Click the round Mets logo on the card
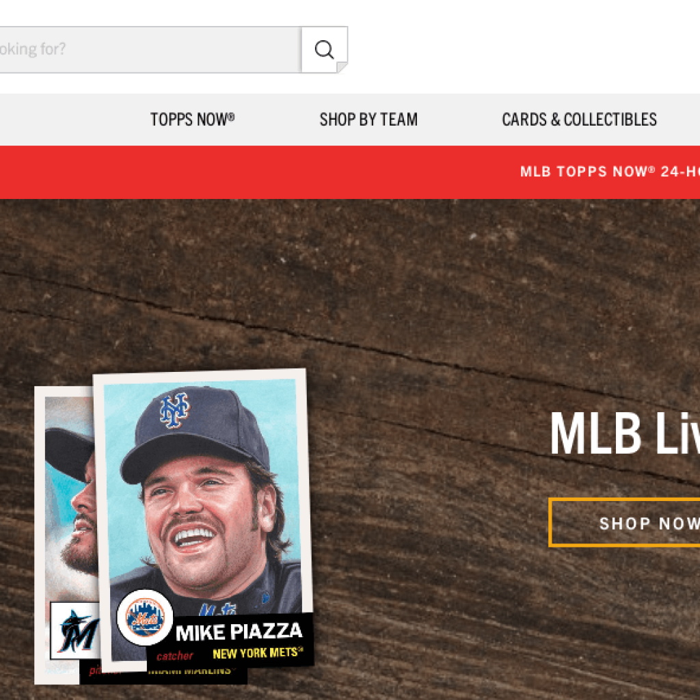The image size is (700, 700). click(x=145, y=617)
